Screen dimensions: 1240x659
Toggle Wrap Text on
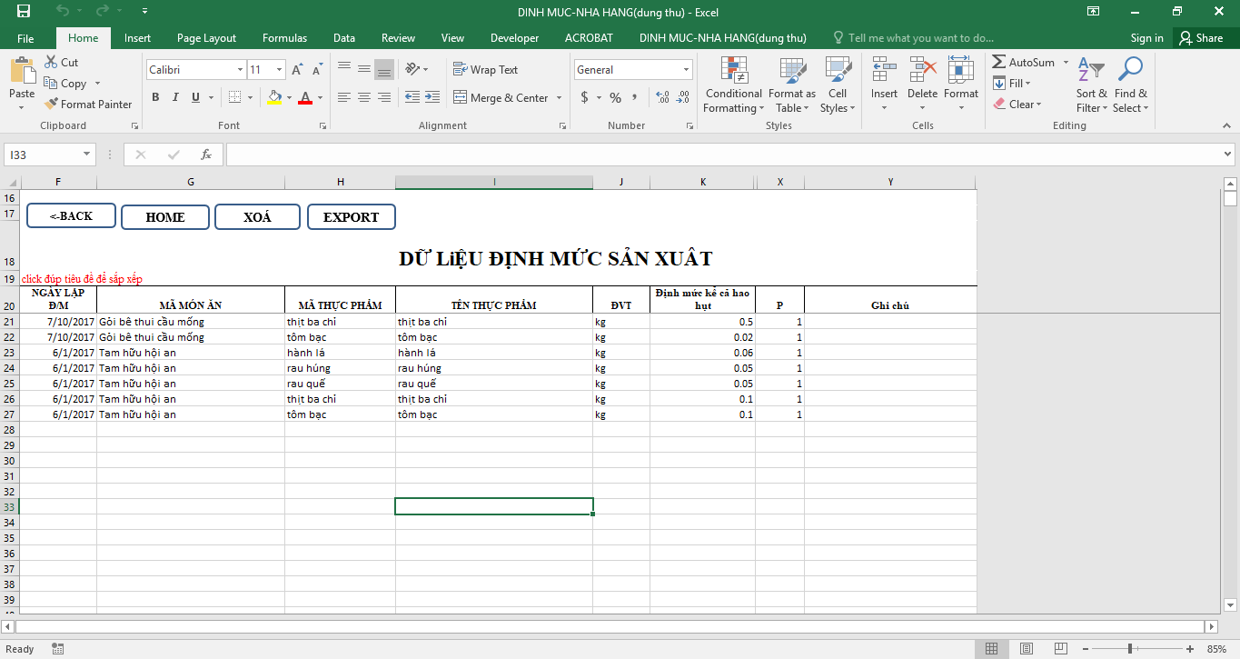point(485,70)
